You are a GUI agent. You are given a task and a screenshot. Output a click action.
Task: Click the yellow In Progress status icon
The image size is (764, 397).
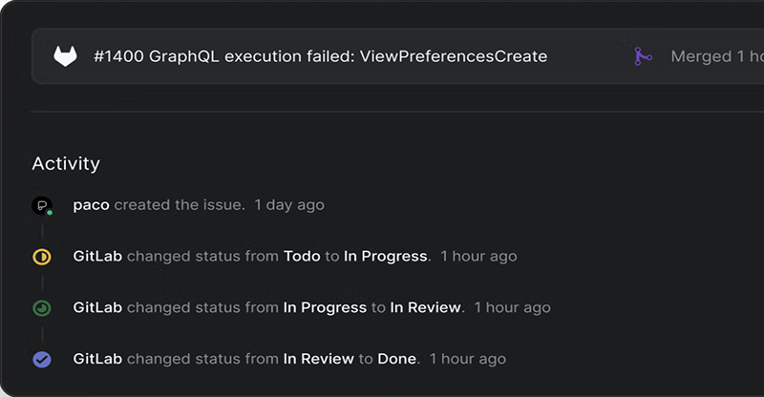point(42,257)
